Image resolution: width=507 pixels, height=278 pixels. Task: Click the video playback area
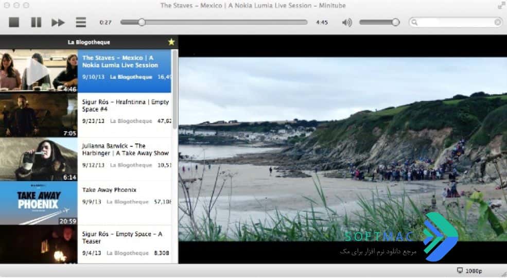[342, 149]
